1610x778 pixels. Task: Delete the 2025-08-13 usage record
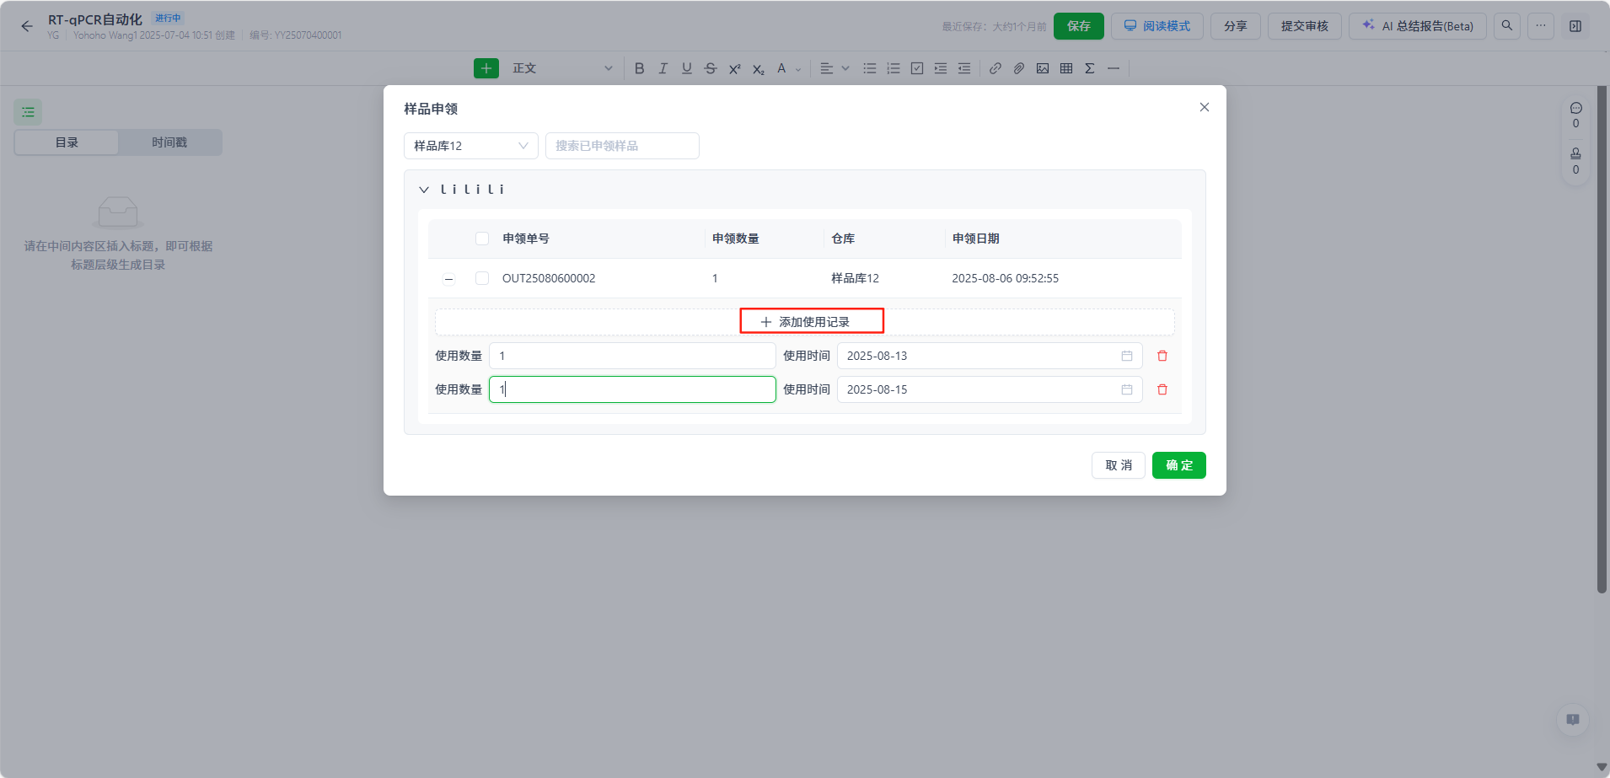(x=1162, y=356)
